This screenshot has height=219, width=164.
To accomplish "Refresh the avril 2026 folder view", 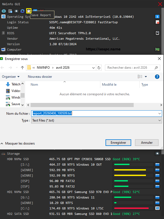I will tap(99, 68).
